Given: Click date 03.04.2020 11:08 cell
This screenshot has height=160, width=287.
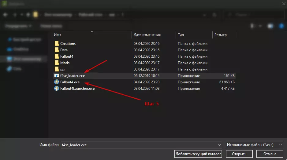Looking at the screenshot, I should (x=147, y=89).
